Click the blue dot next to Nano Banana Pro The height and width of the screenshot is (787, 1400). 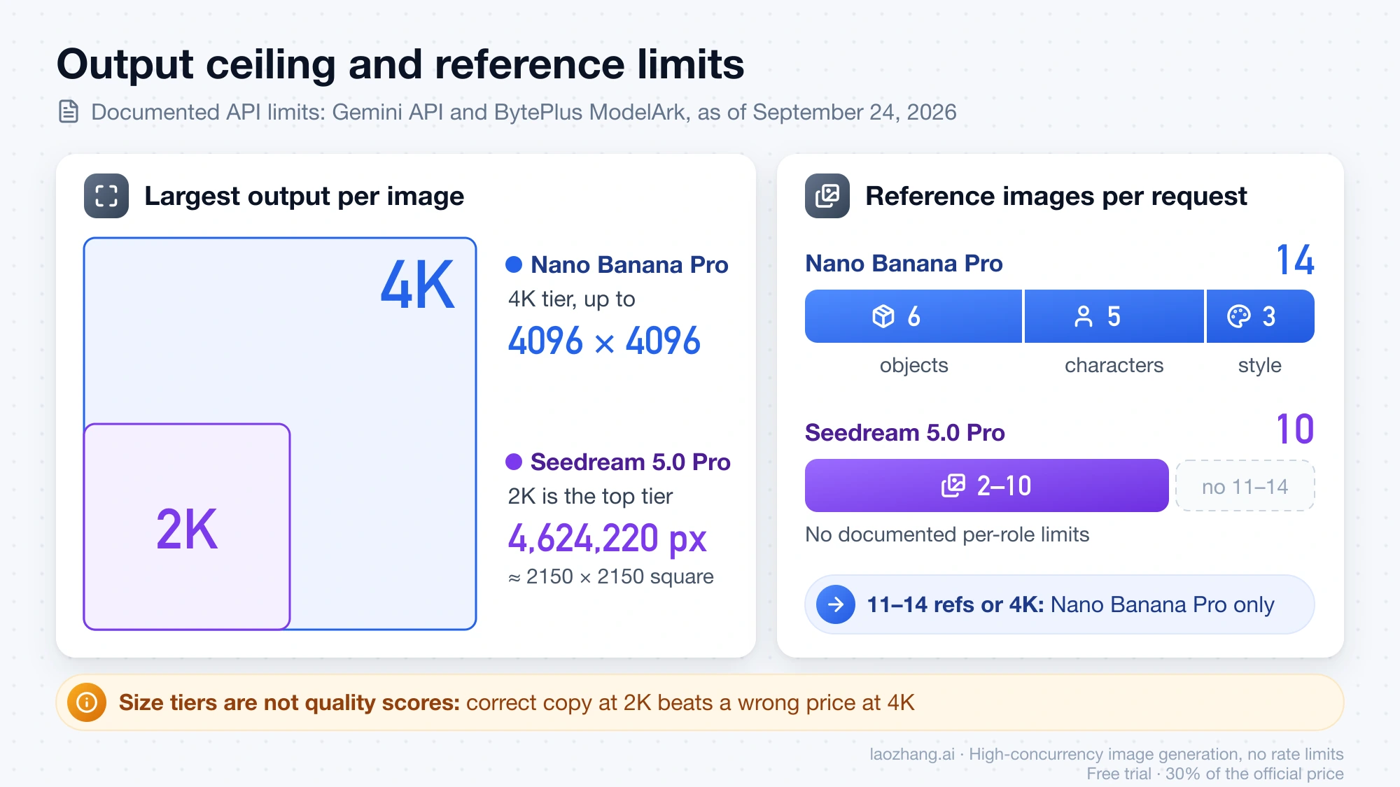pyautogui.click(x=514, y=264)
